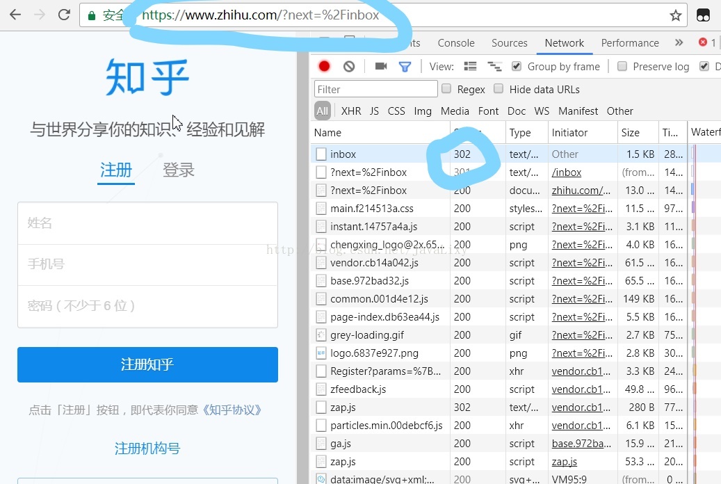Sort by Name column header
Screen dimensions: 721x484
(x=380, y=133)
